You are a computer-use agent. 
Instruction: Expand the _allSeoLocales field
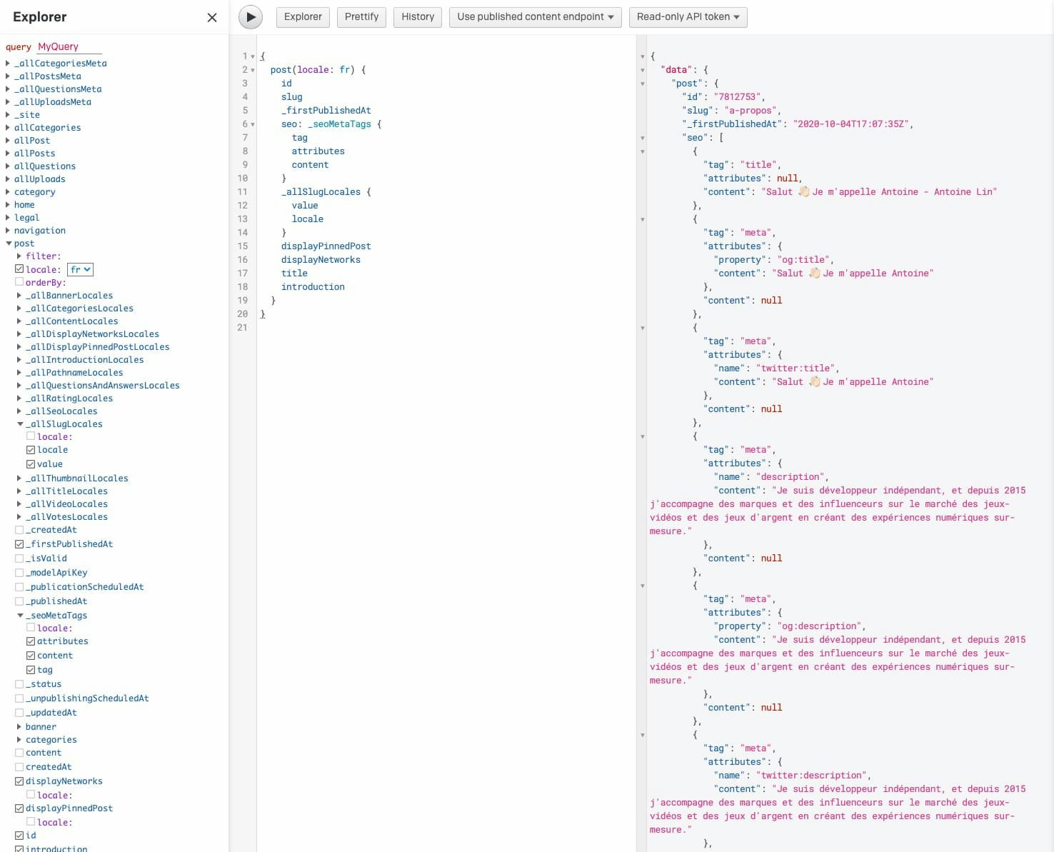(x=19, y=411)
